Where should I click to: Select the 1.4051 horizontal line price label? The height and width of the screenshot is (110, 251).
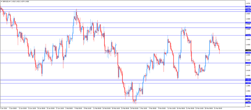tap(248, 79)
